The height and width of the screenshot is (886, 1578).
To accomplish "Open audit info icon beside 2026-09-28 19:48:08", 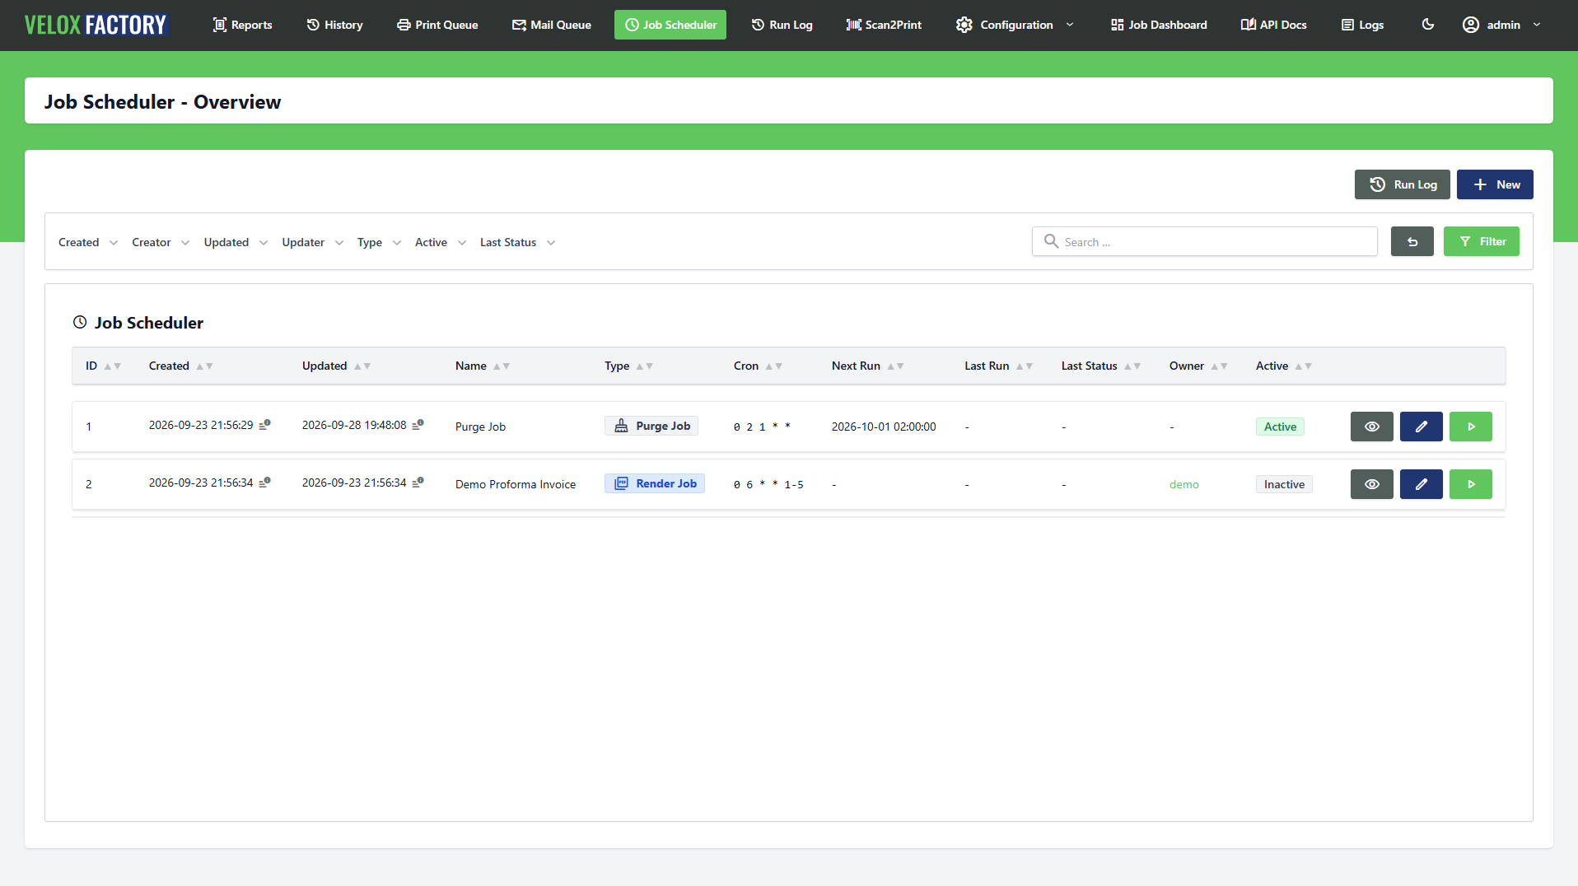I will [418, 425].
